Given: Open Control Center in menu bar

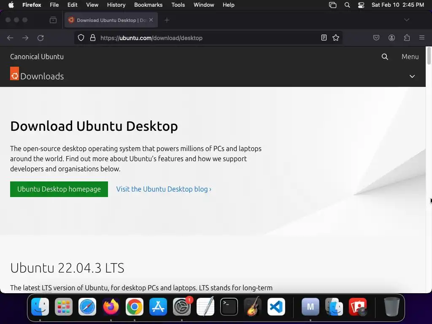Looking at the screenshot, I should point(361,5).
